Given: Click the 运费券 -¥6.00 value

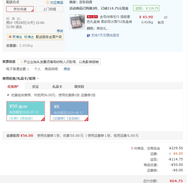Looking at the screenshot, I should coord(177,170).
